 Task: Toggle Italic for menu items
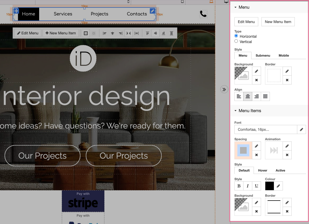point(248,186)
